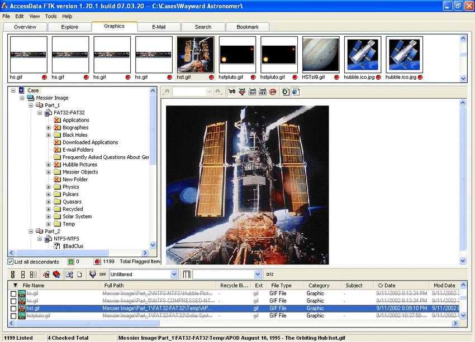Open the TEXT view mode
475x342 pixels.
[253, 93]
